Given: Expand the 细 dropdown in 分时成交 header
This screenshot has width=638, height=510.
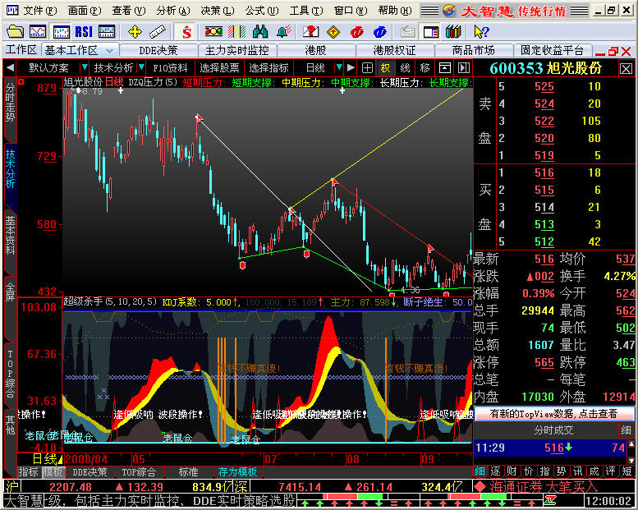Looking at the screenshot, I should point(627,430).
